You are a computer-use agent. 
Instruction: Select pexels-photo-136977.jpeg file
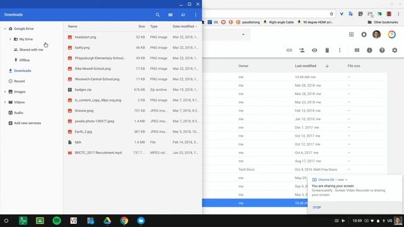[x=133, y=121]
